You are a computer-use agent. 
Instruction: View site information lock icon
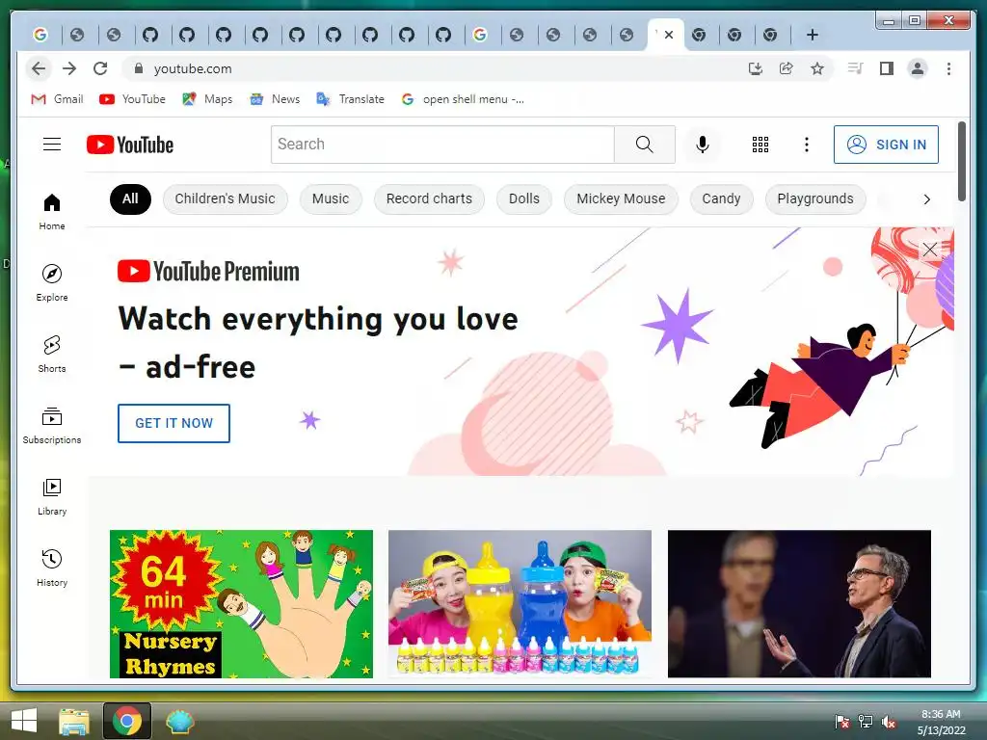click(x=139, y=68)
